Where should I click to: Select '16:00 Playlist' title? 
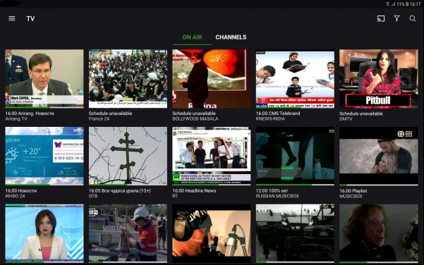(x=353, y=191)
